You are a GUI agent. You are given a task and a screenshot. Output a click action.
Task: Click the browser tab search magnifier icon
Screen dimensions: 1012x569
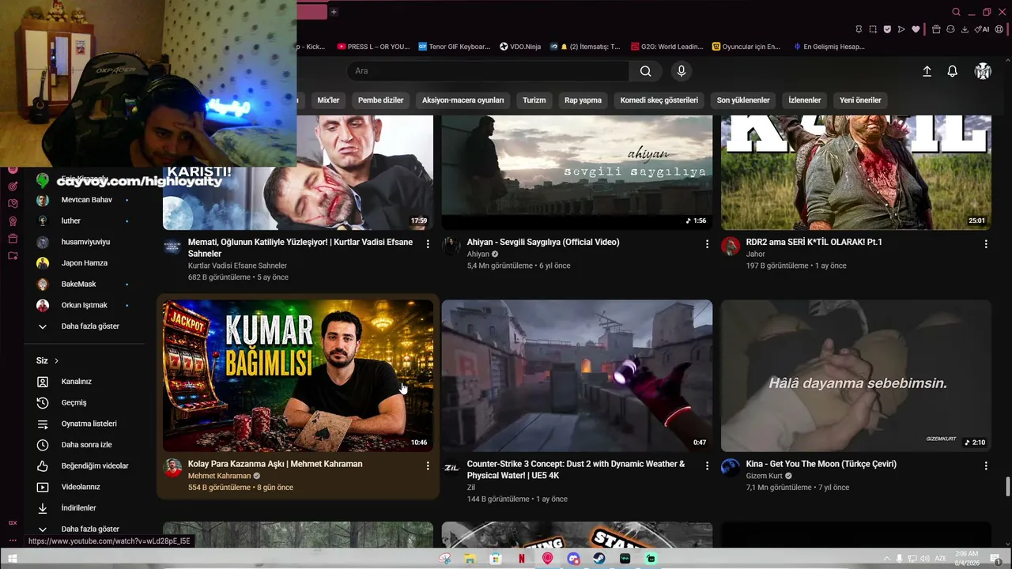[956, 12]
